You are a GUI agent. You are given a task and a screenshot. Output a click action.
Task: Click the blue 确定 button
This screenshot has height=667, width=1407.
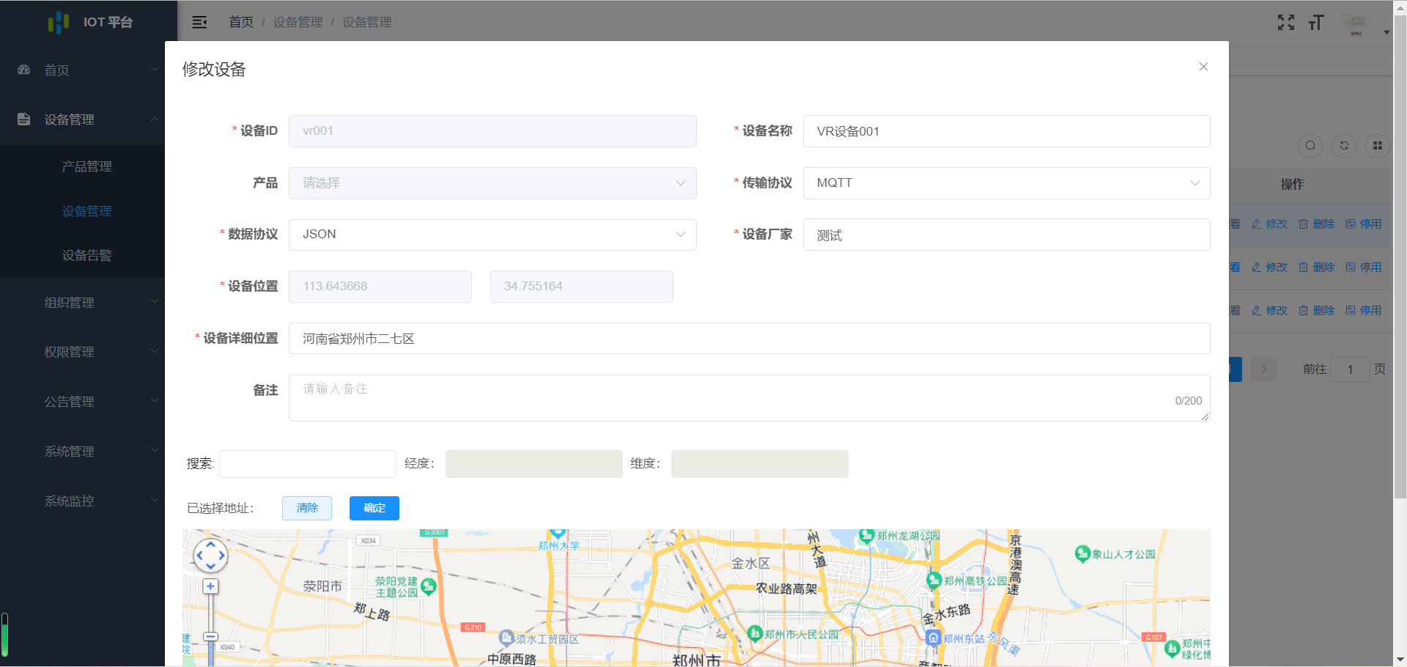pyautogui.click(x=374, y=508)
